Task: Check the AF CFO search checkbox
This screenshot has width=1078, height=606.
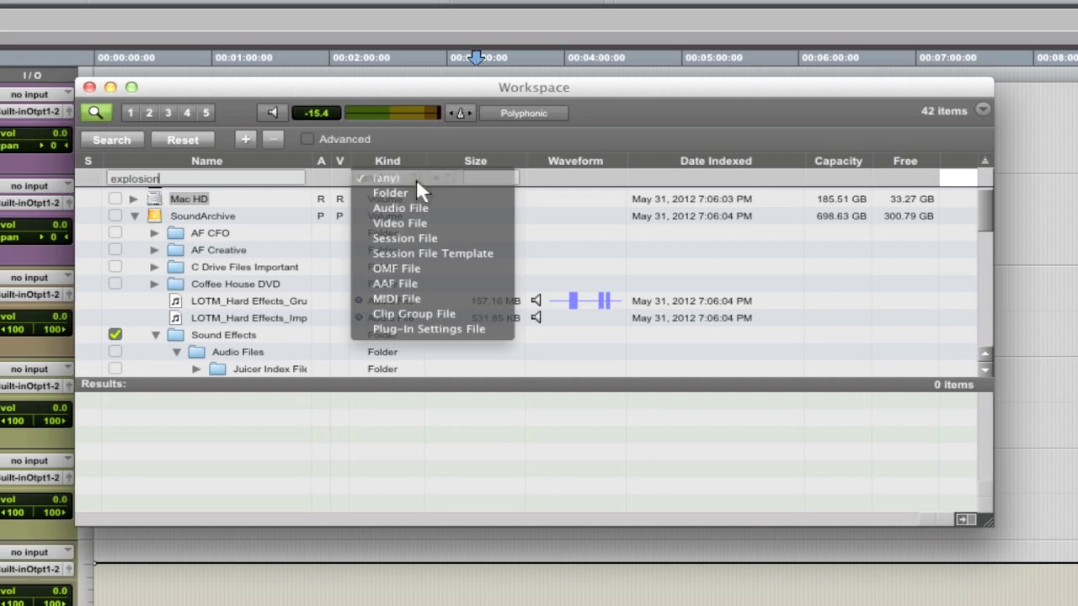Action: pos(115,232)
